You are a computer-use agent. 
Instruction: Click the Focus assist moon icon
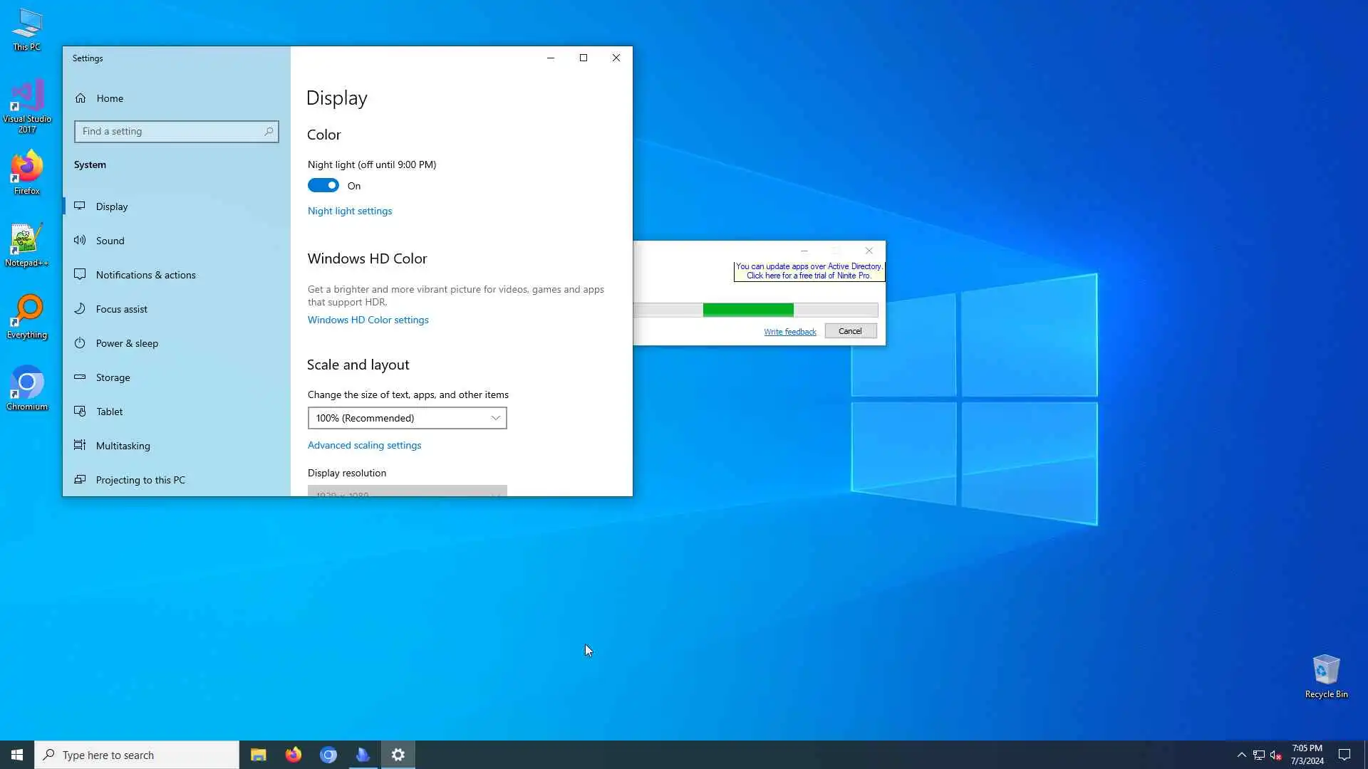80,308
